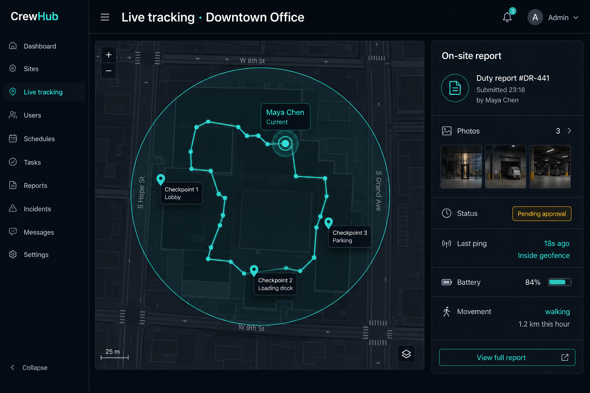Click the CrewHub logo

pos(34,17)
